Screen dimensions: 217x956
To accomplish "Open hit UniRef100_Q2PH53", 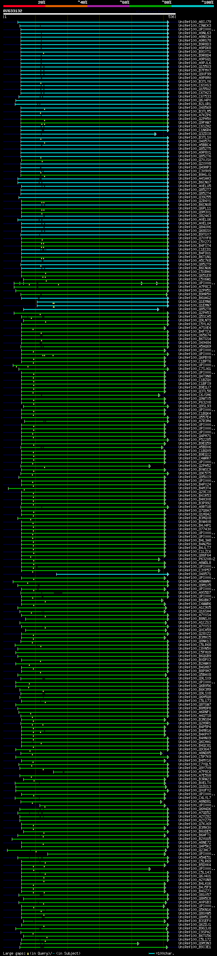I will 194,313.
